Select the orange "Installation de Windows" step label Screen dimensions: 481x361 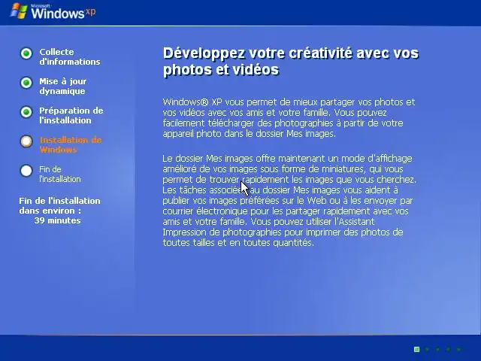71,145
